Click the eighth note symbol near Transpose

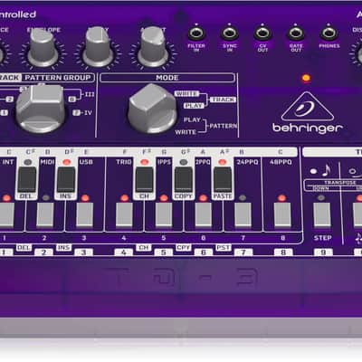[x=326, y=170]
